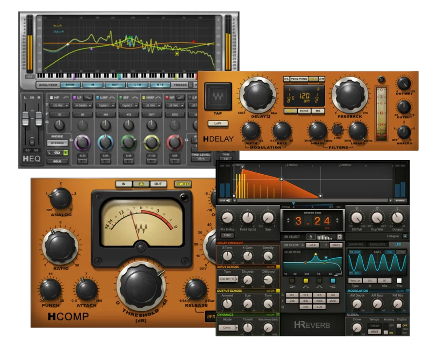Viewport: 437px width, 348px height.
Task: Toggle the FREEZE checkbox in H-EQ analyzer
Action: click(191, 85)
